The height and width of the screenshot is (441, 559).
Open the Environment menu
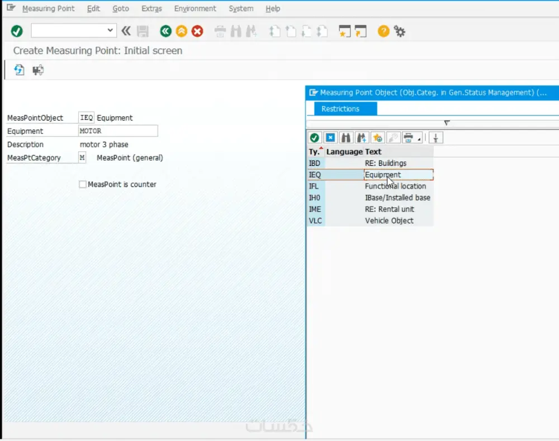click(x=195, y=8)
